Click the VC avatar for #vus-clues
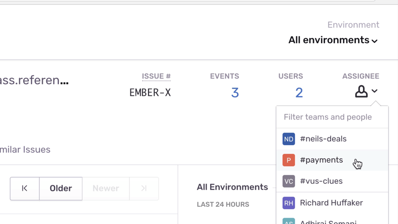Screen dimensions: 398x224 tap(289, 181)
